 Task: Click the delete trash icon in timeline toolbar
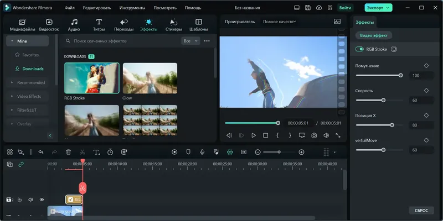68,152
